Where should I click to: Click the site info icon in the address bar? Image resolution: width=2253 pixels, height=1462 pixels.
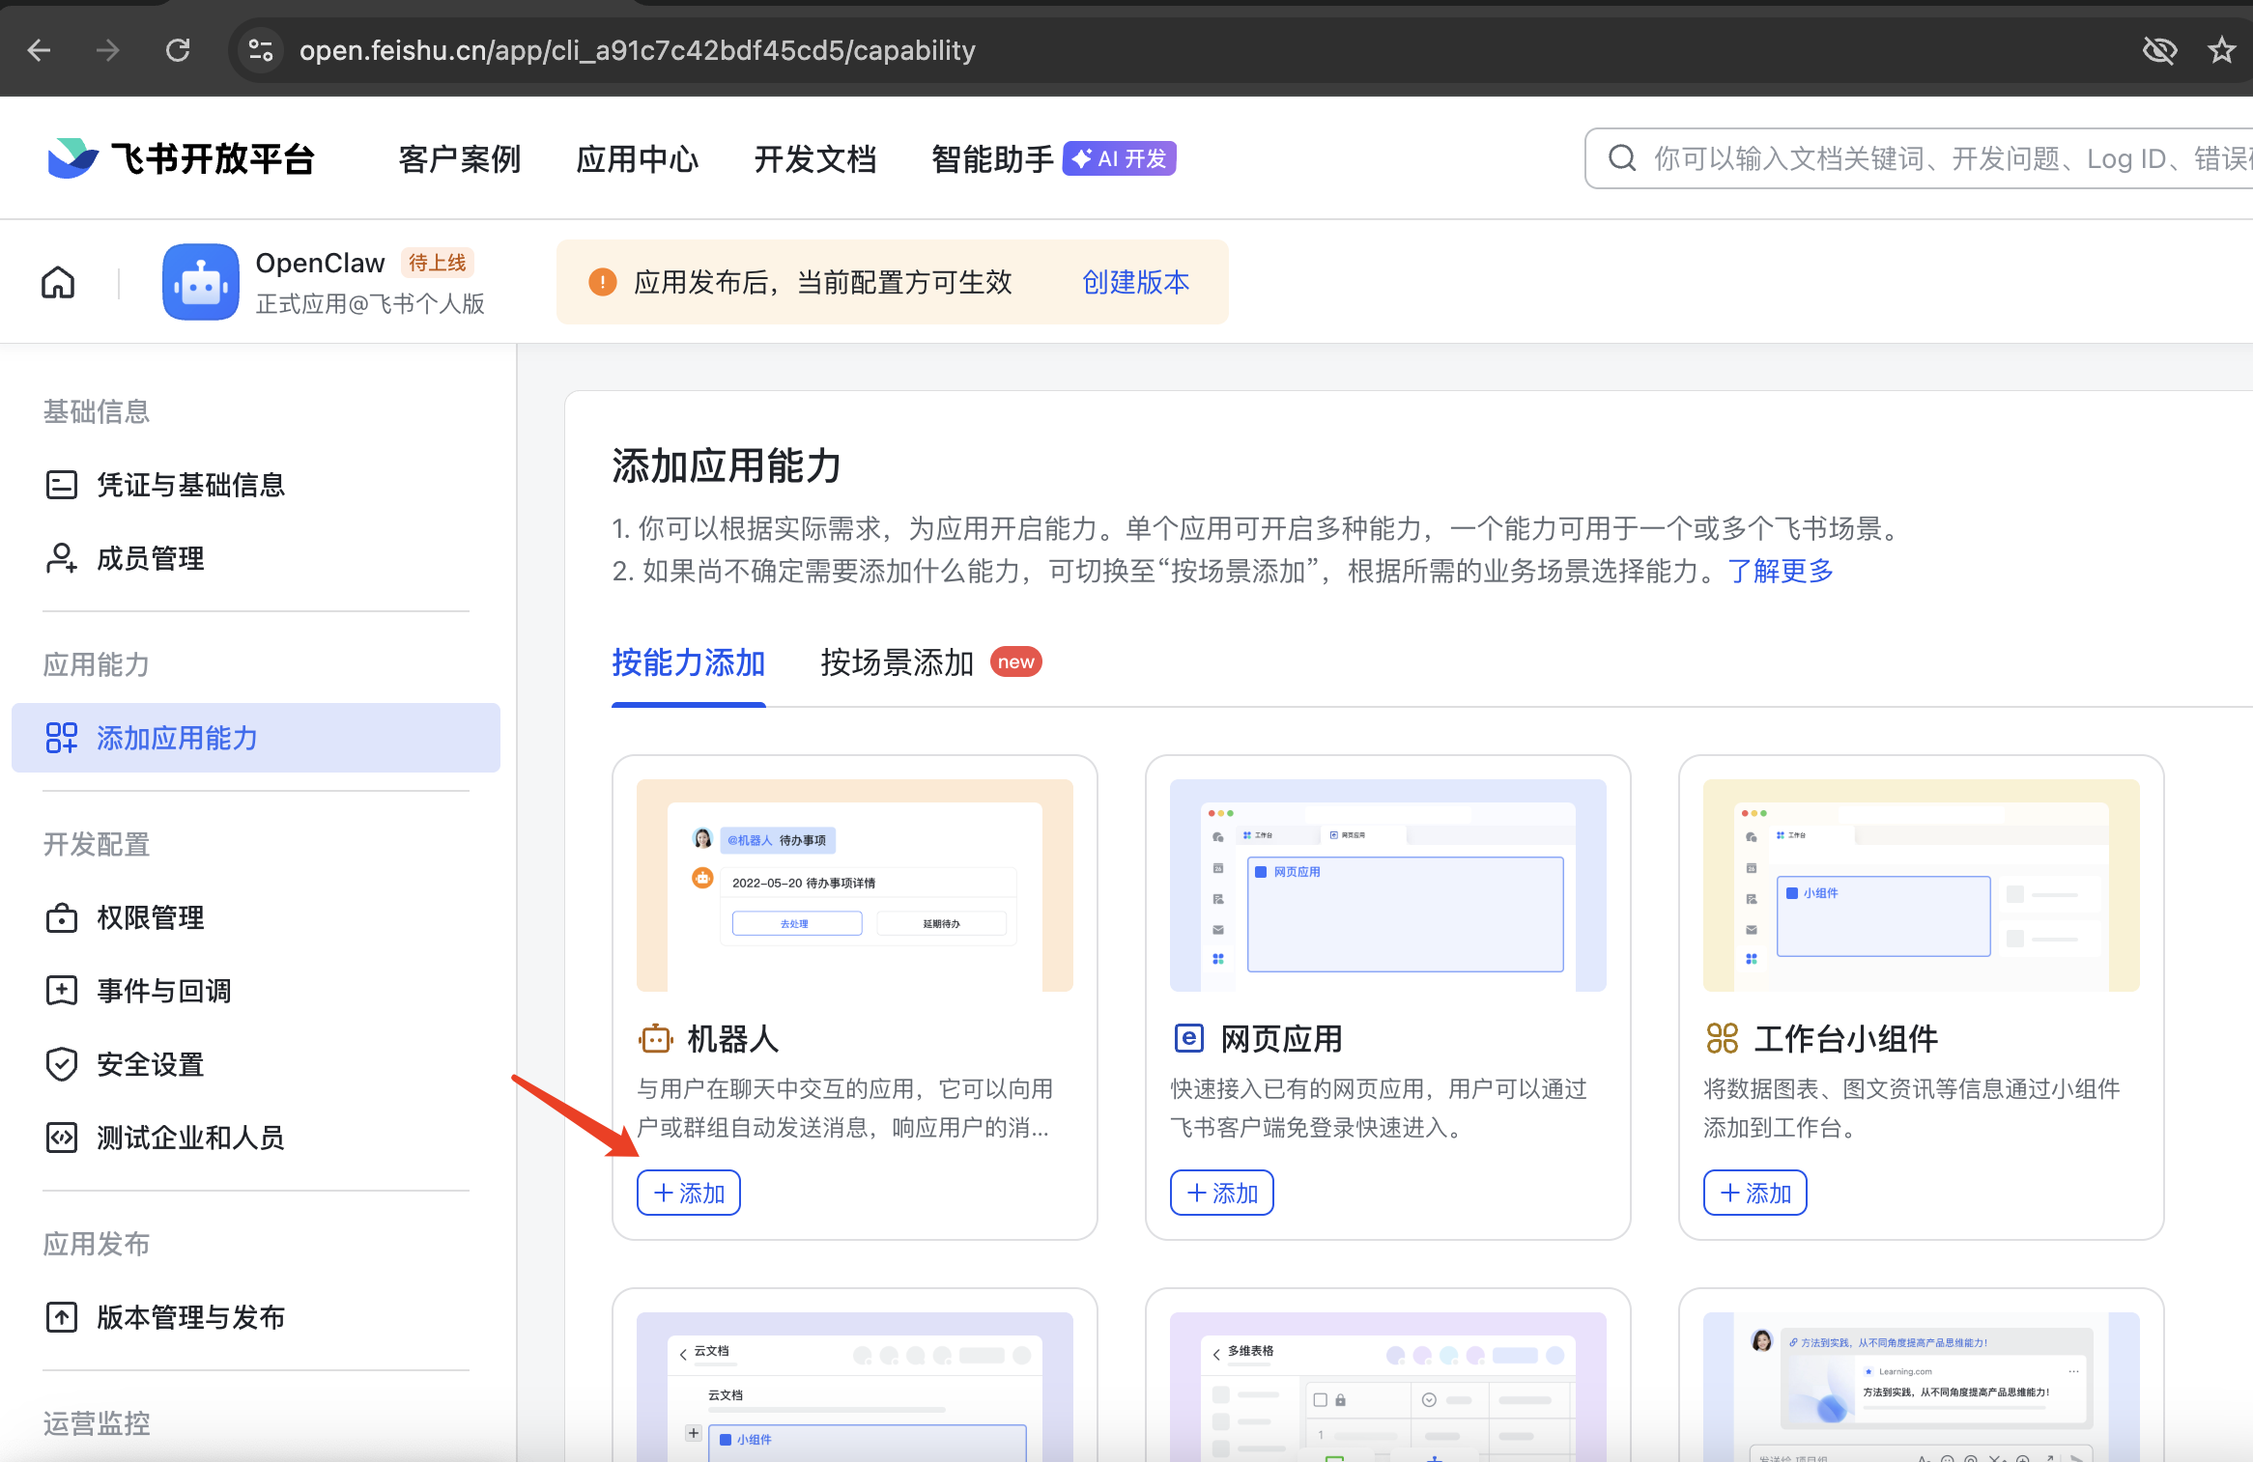tap(261, 50)
